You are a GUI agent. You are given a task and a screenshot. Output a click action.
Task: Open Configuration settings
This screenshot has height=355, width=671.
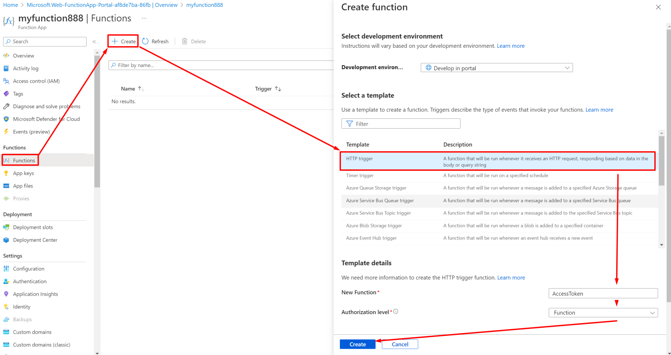(x=29, y=269)
